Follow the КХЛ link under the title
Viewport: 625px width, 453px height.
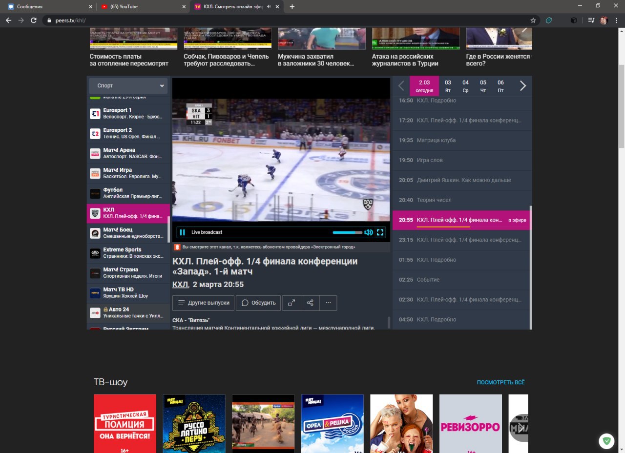180,285
